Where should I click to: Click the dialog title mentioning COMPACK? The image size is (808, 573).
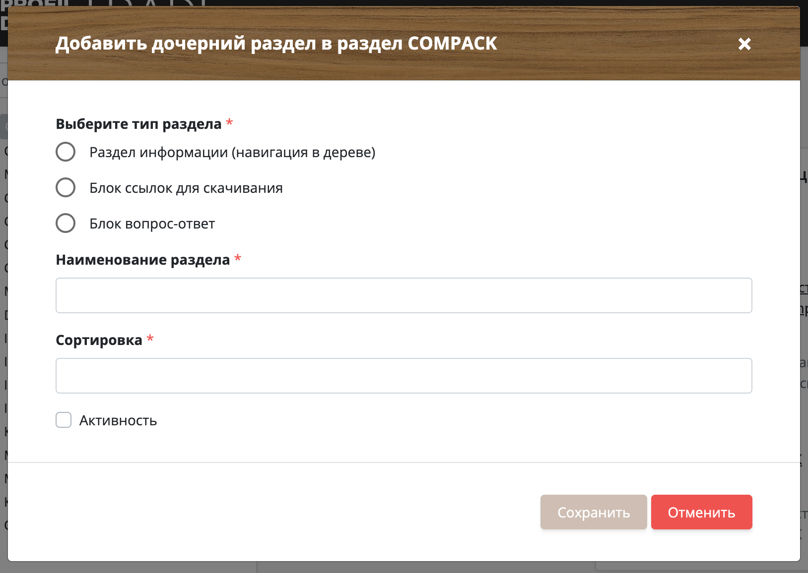pos(276,44)
